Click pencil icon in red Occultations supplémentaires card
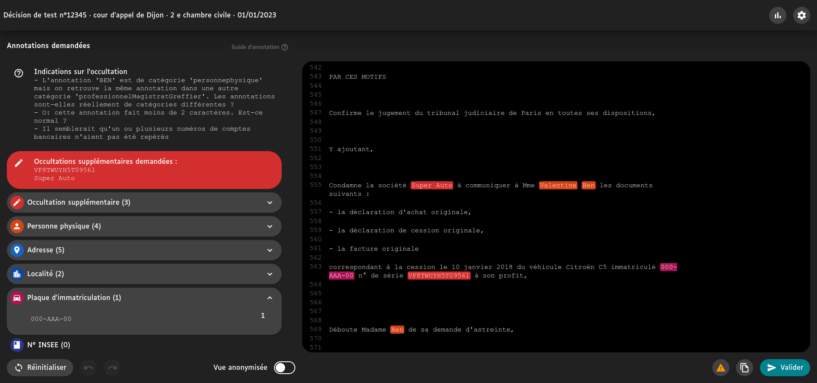 pos(19,163)
